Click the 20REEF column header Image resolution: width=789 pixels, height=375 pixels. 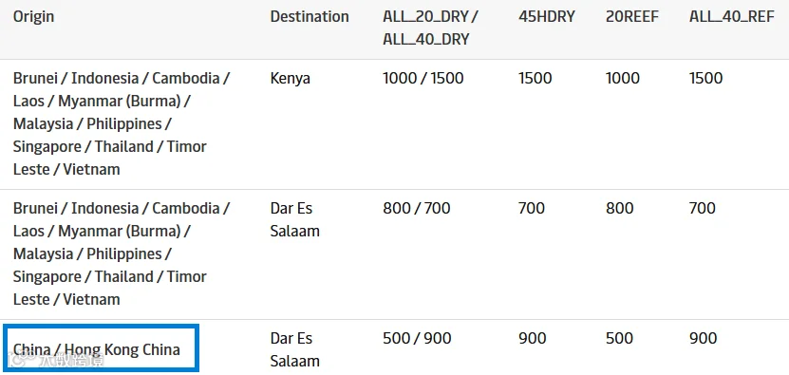(632, 16)
